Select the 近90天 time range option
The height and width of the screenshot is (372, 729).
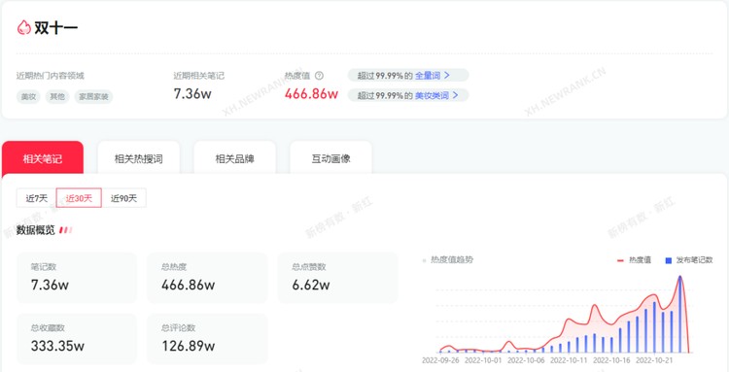123,198
